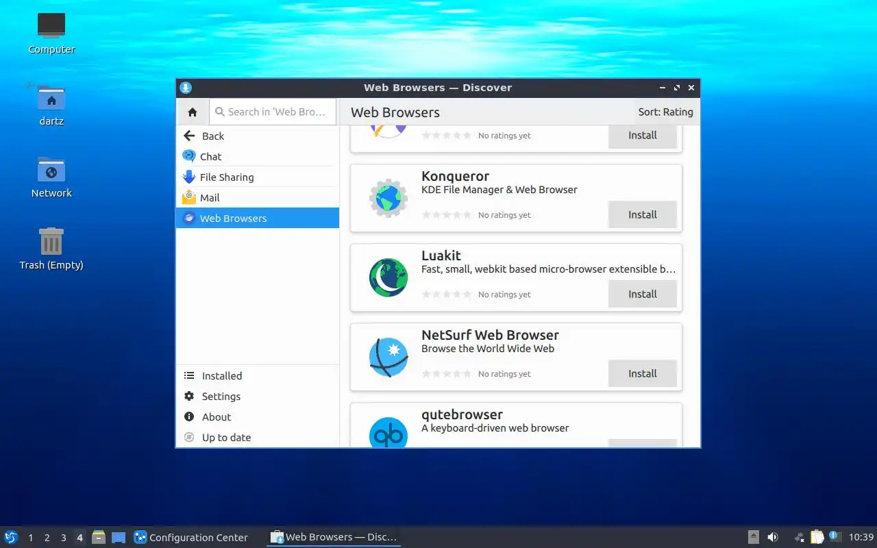
Task: Click the Web Browsers globe icon in sidebar
Action: [189, 218]
